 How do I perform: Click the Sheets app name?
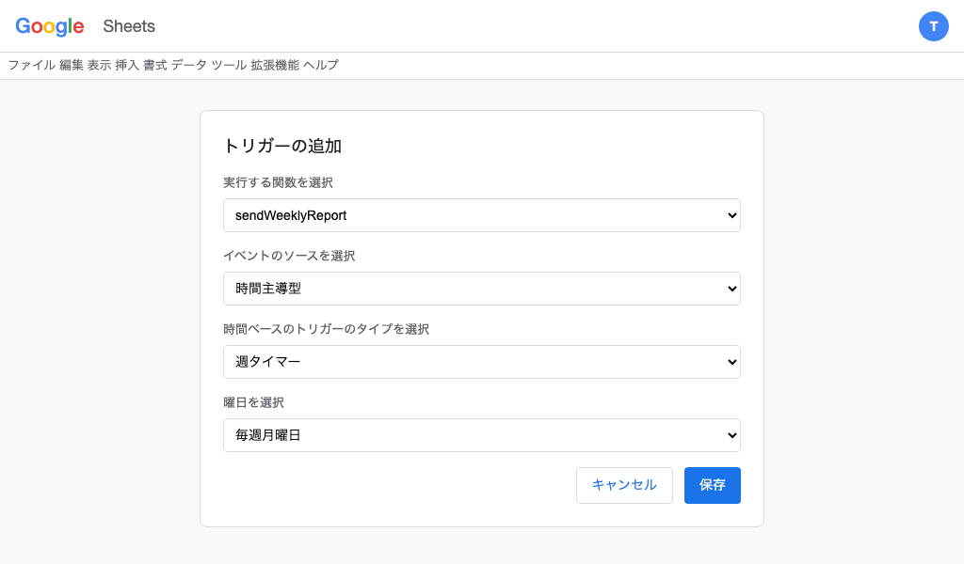click(128, 26)
